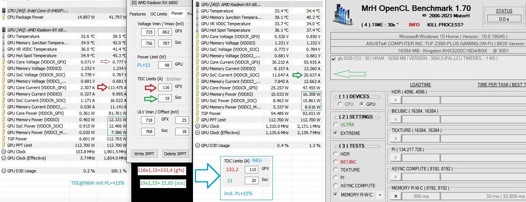Click the 113.475 A core current value
This screenshot has height=202, width=526.
117,88
